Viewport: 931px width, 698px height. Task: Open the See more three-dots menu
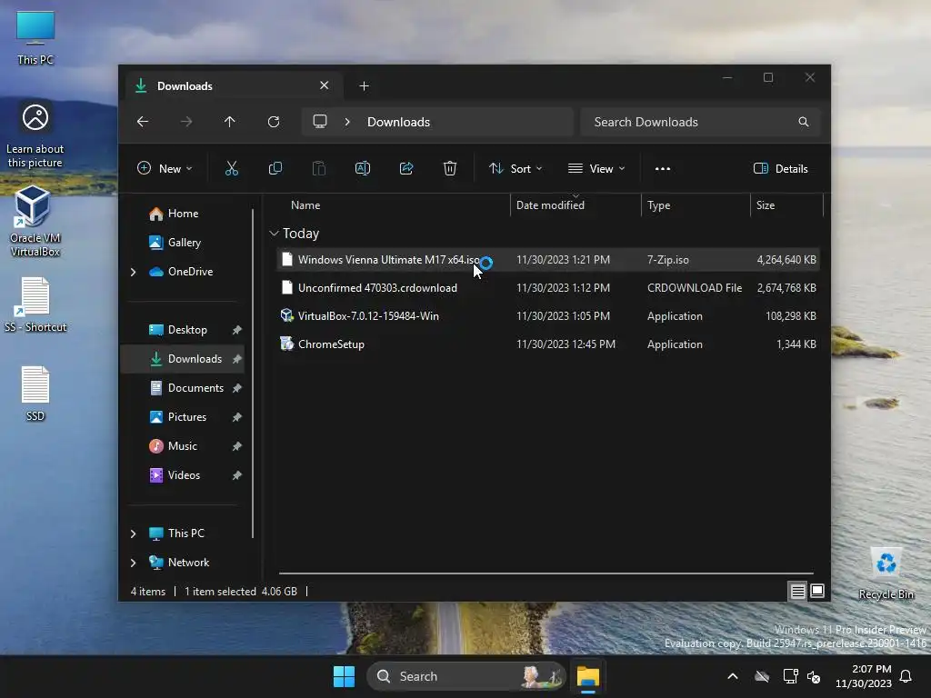point(663,168)
